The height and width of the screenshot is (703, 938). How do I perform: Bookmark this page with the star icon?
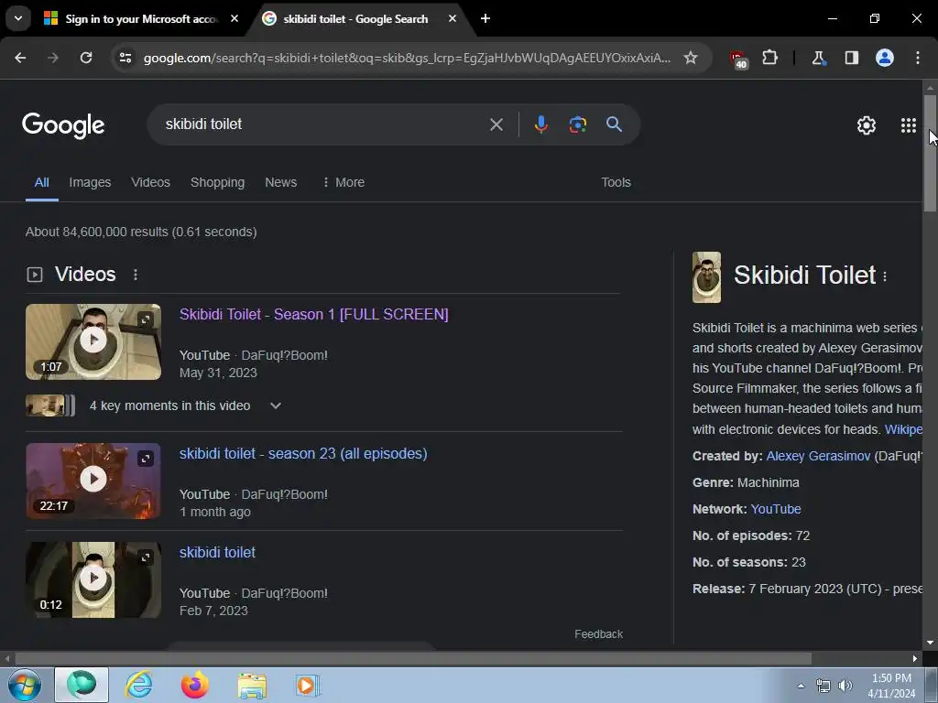coord(691,58)
